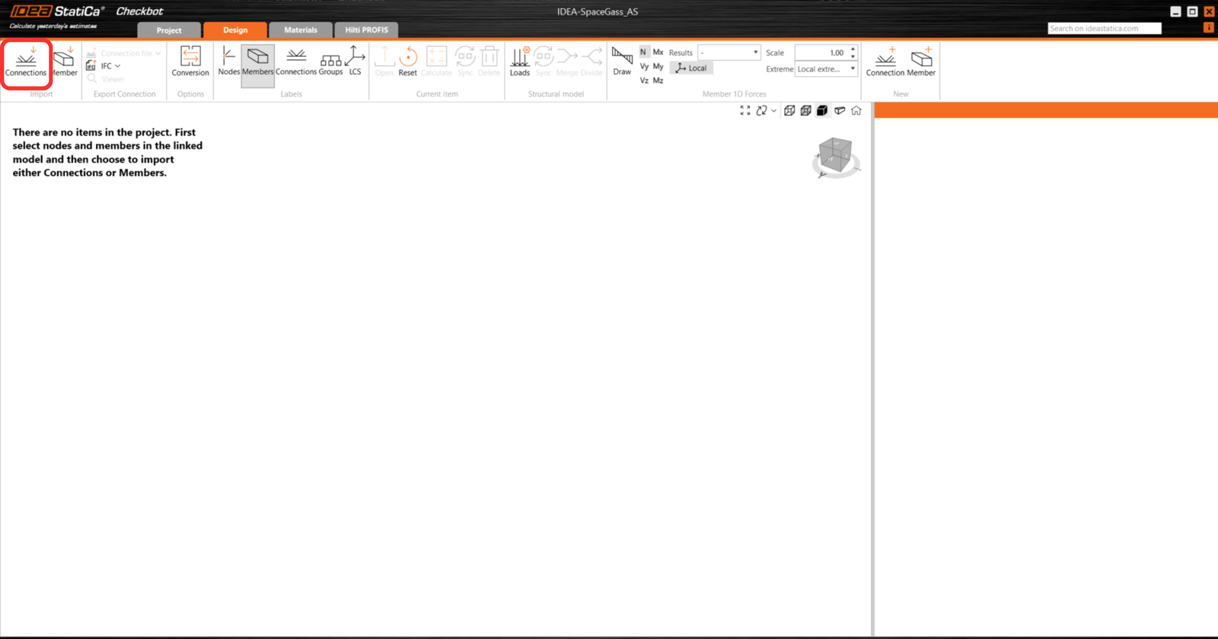Minimize the Checkbot window
Viewport: 1218px width, 639px height.
pyautogui.click(x=1176, y=11)
